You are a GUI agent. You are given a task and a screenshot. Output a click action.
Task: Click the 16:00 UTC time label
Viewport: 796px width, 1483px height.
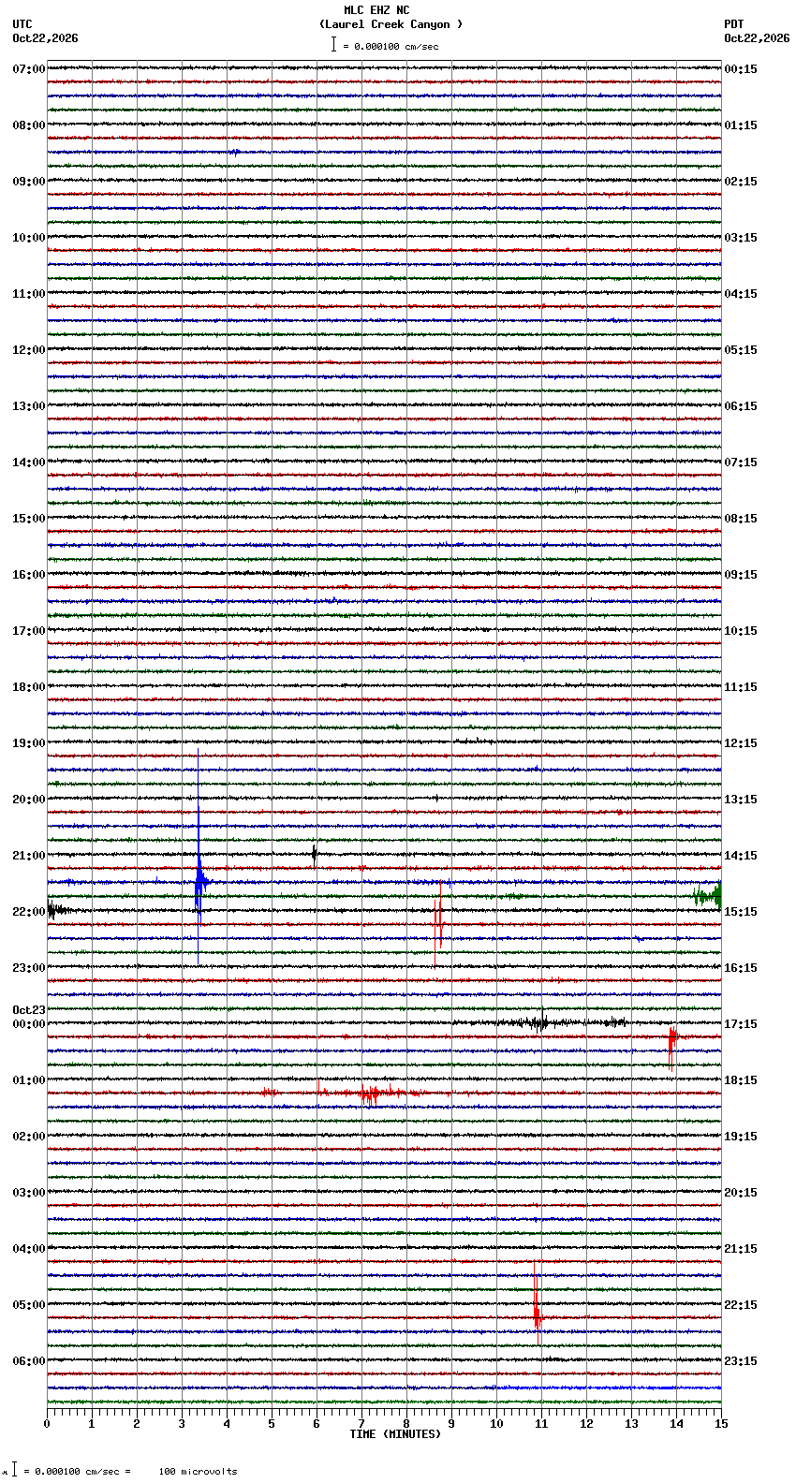(29, 575)
